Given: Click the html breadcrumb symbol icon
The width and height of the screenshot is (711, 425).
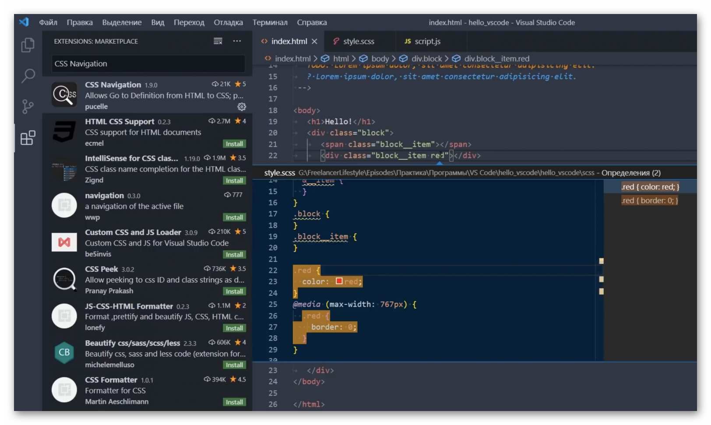Looking at the screenshot, I should pos(325,58).
